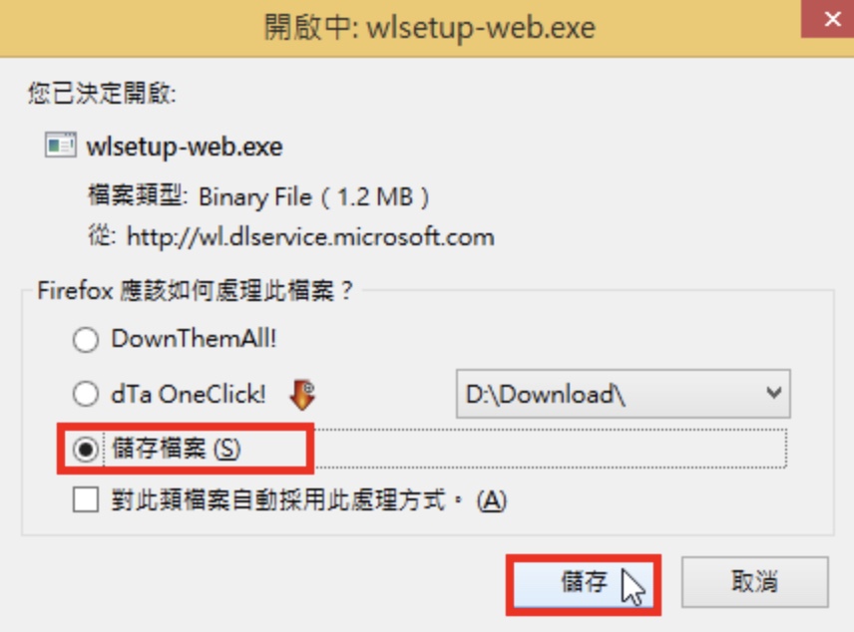The width and height of the screenshot is (854, 632).
Task: Close the download dialog with X
Action: [832, 19]
